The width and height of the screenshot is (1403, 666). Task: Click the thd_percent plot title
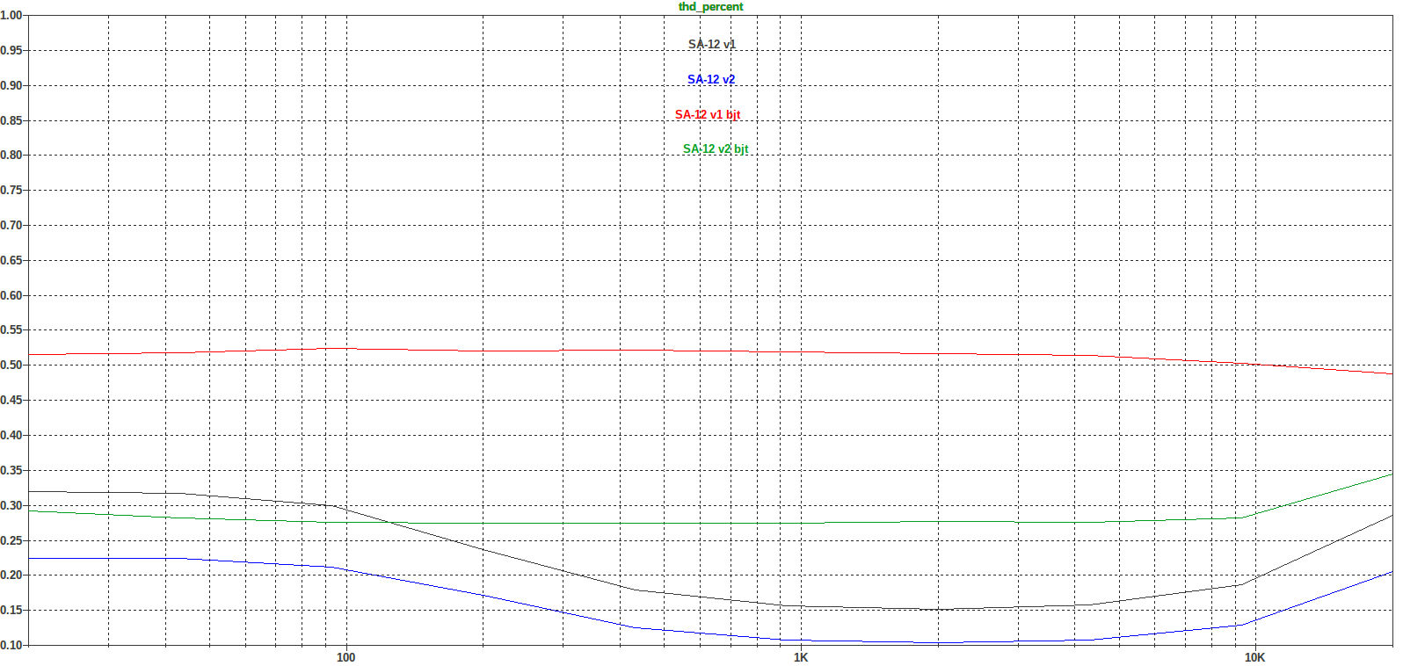(710, 7)
